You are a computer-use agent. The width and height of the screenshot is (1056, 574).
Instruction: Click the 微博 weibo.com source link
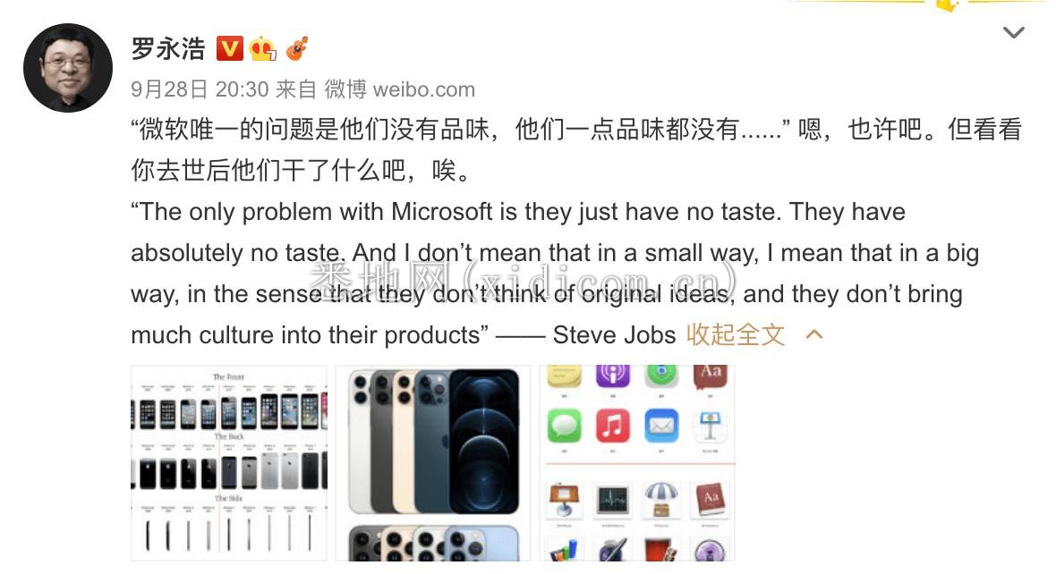coord(400,89)
